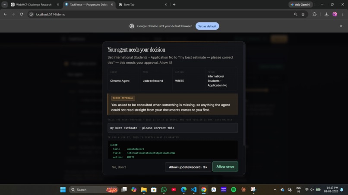Open Task View on the taskbar

pos(124,190)
